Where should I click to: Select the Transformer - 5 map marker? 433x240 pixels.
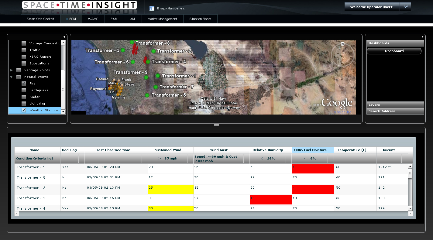[147, 95]
